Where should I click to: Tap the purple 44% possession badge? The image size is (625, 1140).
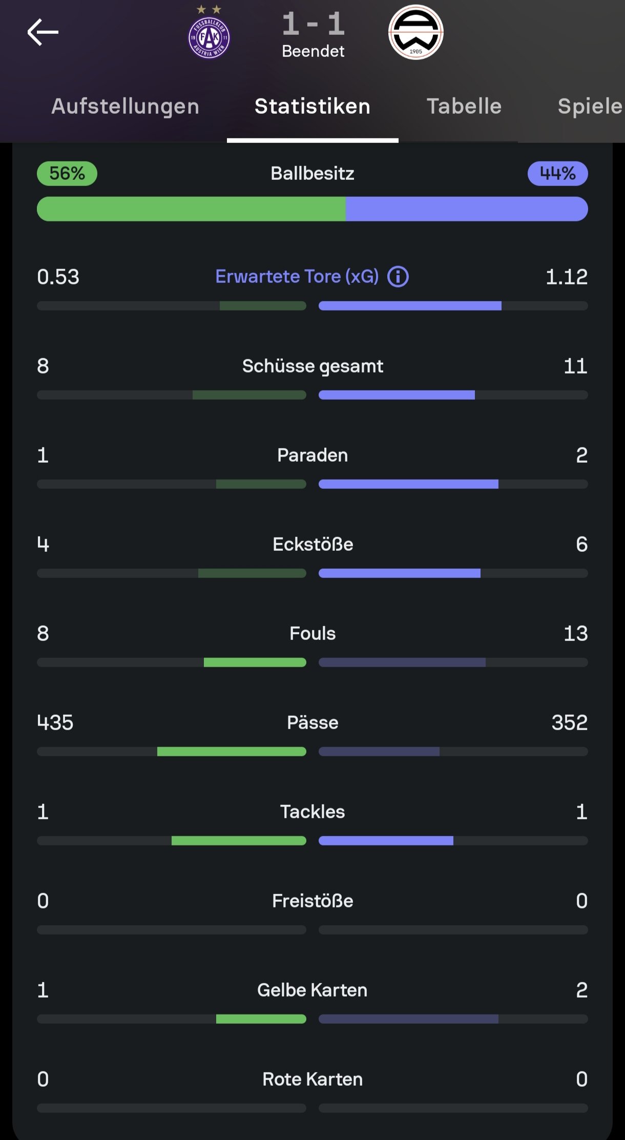[x=558, y=173]
